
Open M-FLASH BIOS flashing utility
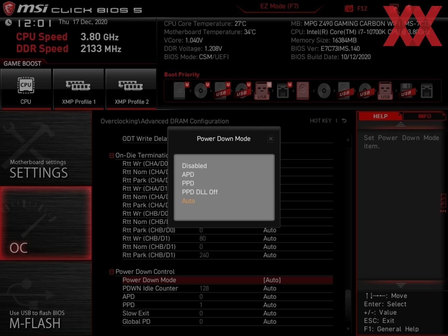(x=46, y=298)
